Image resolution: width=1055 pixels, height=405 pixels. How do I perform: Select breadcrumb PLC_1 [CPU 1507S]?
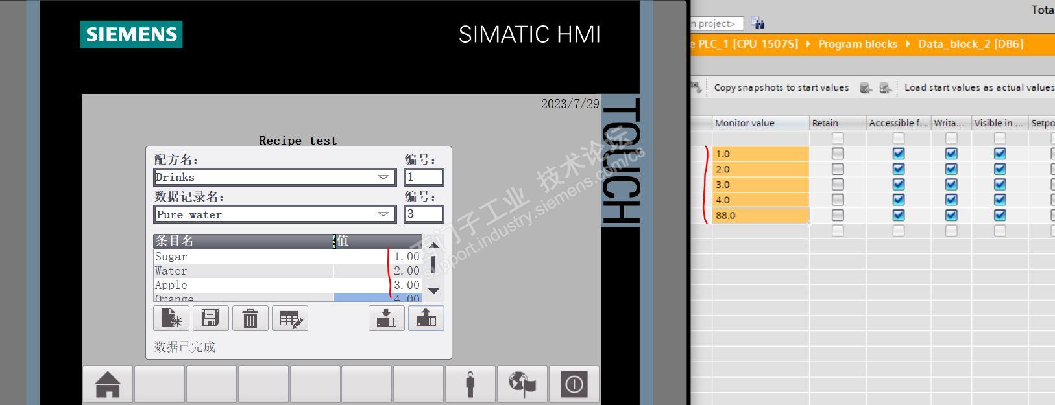pos(748,44)
